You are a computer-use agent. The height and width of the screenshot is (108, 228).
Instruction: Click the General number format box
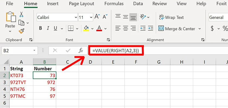pos(218,18)
